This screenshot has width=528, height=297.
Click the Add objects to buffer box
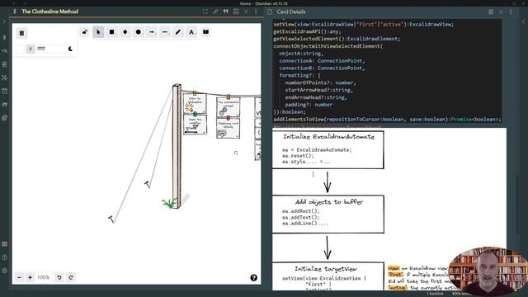pos(328,214)
